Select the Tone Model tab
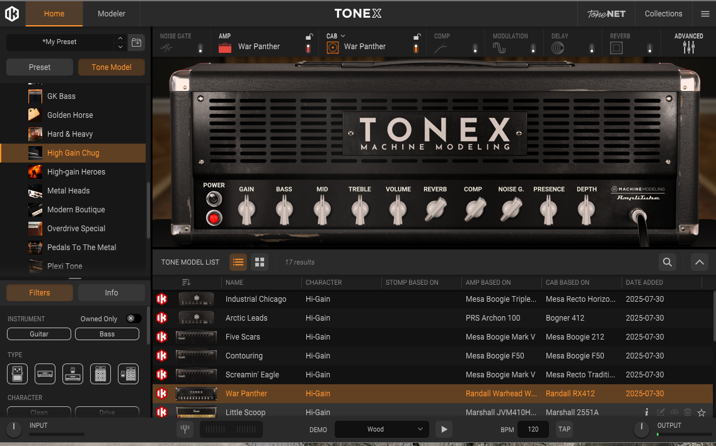The image size is (716, 446). coord(112,67)
